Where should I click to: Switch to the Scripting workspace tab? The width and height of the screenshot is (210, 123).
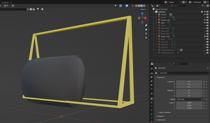tap(5, 3)
